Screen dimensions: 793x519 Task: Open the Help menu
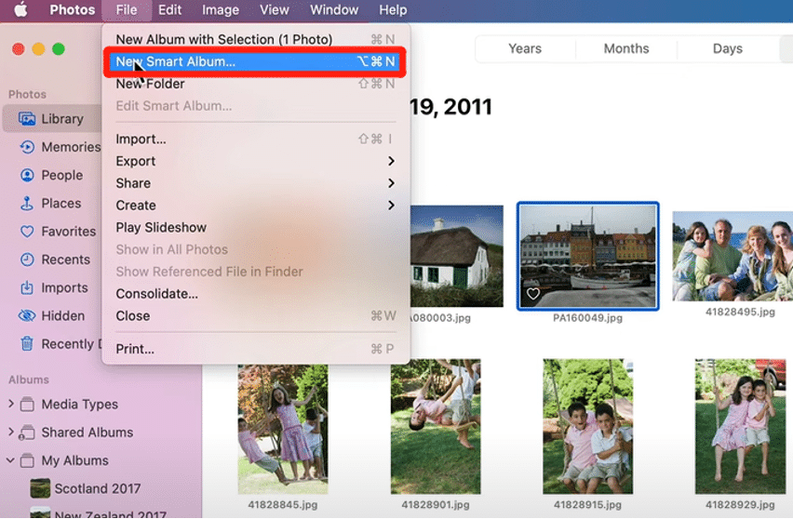[x=393, y=9]
